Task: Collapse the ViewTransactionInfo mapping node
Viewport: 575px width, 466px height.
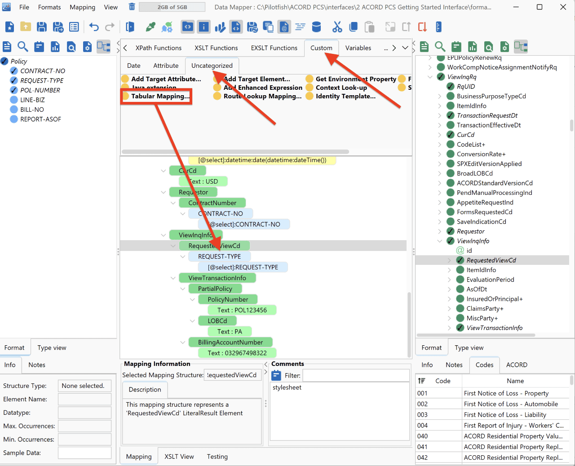Action: [x=173, y=278]
